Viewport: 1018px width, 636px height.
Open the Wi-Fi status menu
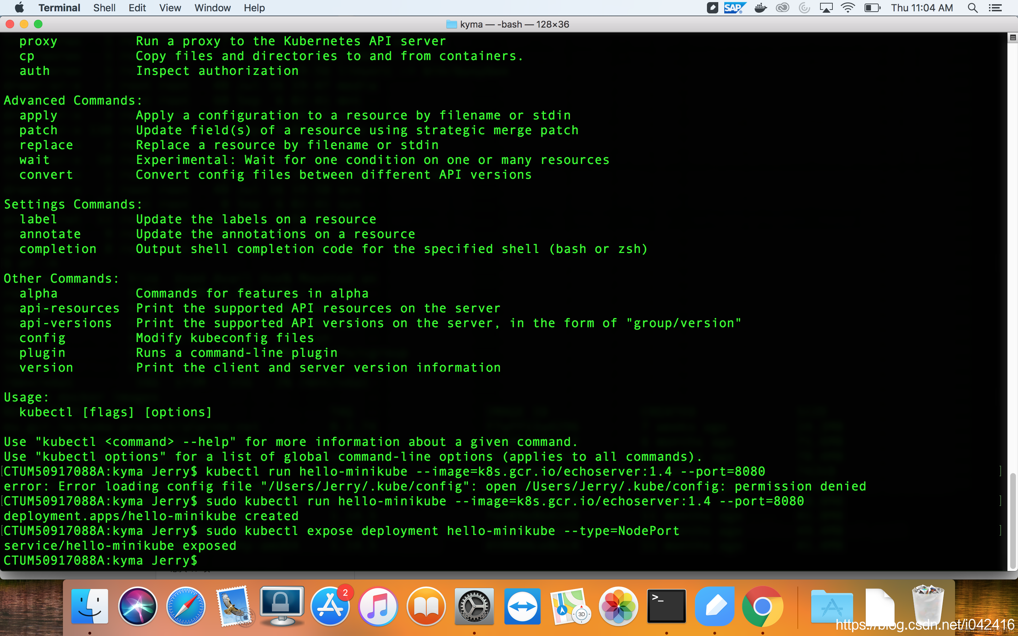click(x=847, y=8)
